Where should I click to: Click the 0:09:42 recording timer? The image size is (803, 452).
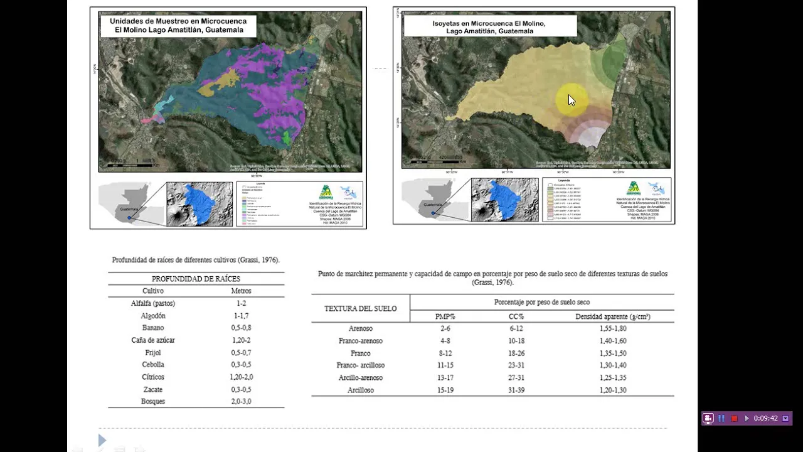click(x=766, y=418)
